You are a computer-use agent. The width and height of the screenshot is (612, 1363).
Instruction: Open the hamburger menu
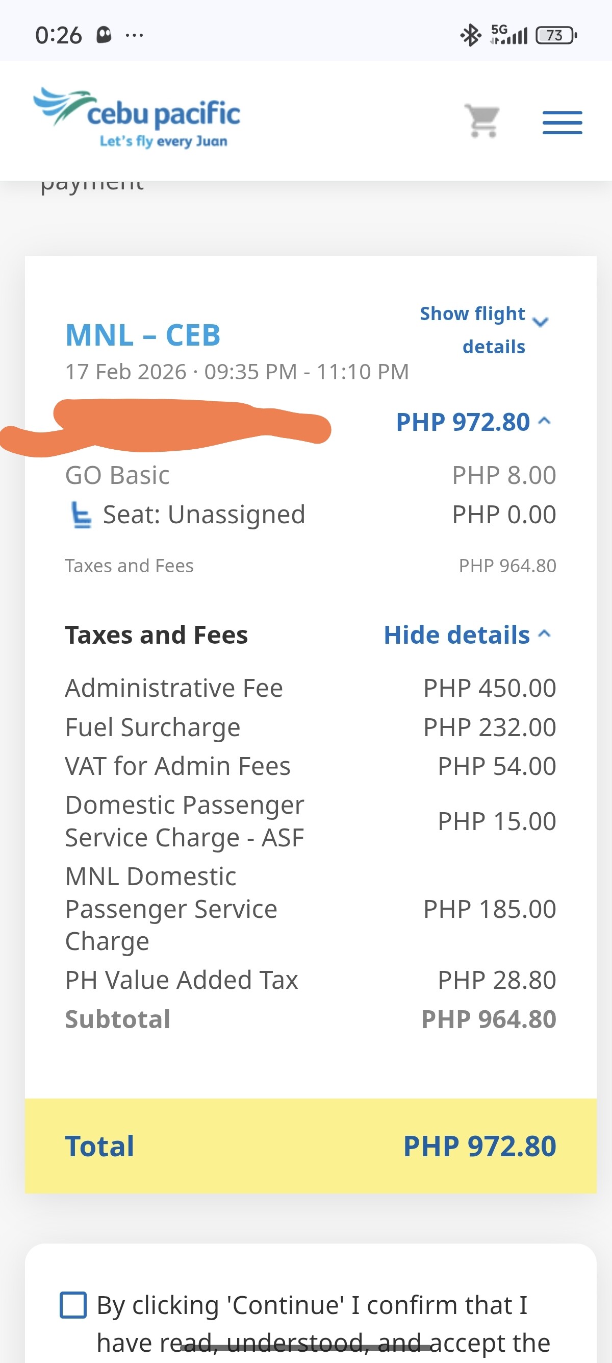562,123
